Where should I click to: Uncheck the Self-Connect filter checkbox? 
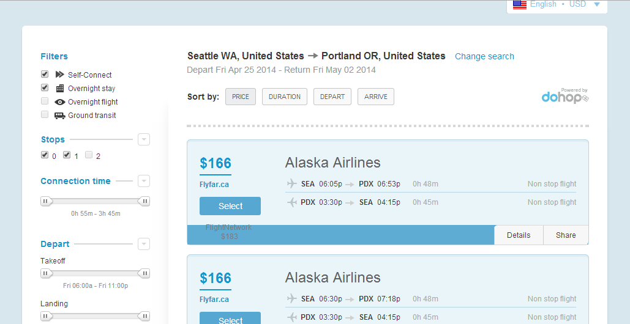[x=45, y=74]
